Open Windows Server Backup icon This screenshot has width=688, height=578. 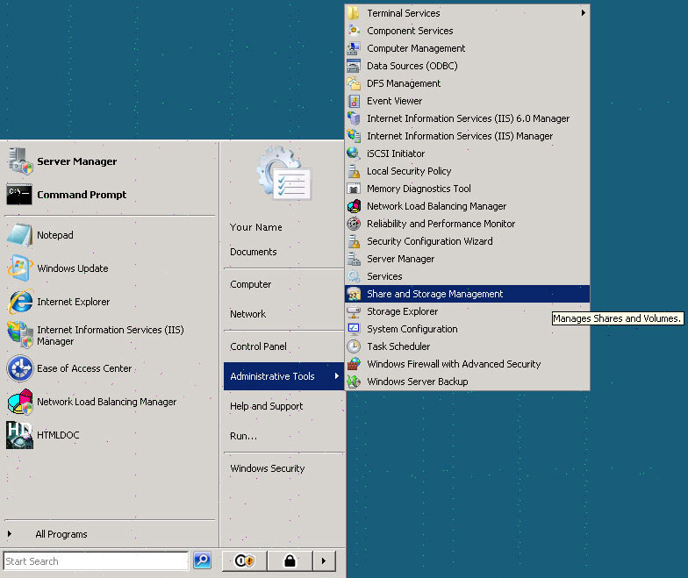(x=354, y=382)
